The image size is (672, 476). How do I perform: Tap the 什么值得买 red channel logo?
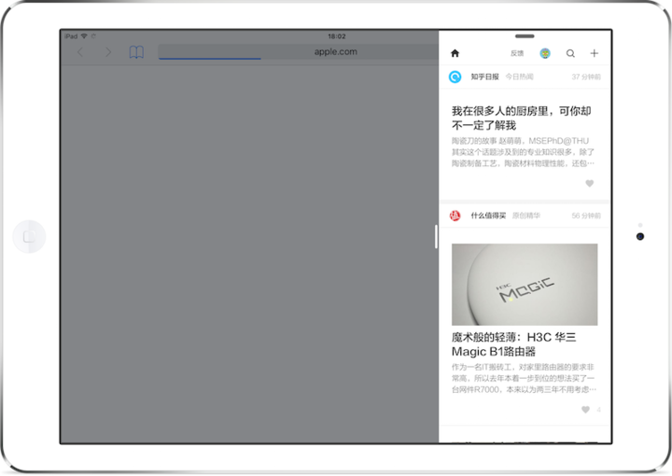pyautogui.click(x=455, y=216)
